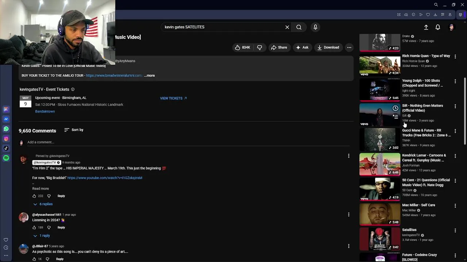467x262 pixels.
Task: Open the extensions cube icon
Action: 460,15
